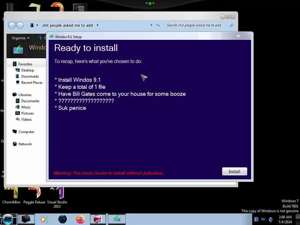Open Pictures library in Explorer
Image resolution: width=300 pixels, height=225 pixels.
[28, 113]
